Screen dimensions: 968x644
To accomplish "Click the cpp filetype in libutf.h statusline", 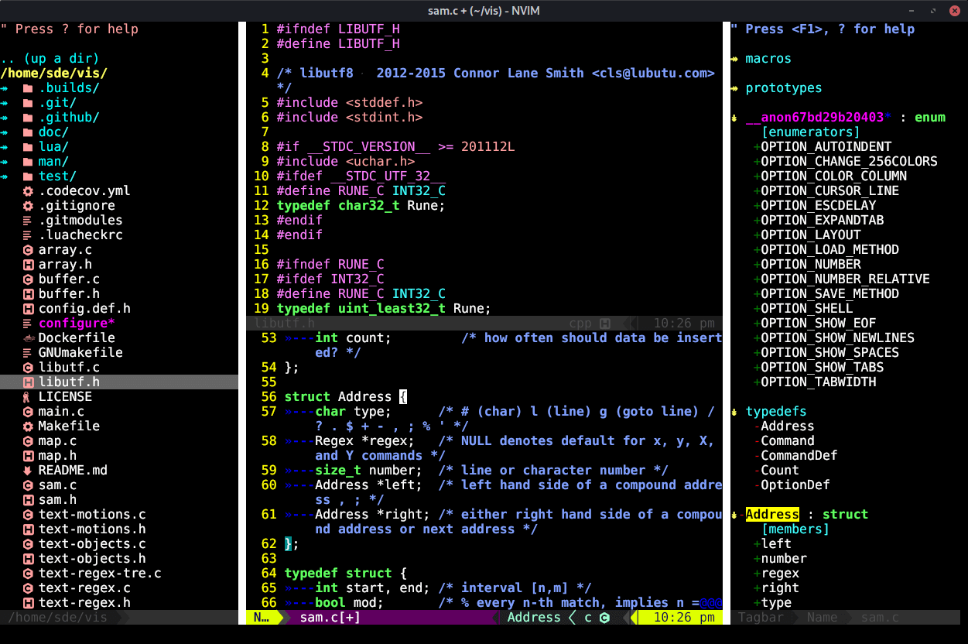I will coord(580,324).
